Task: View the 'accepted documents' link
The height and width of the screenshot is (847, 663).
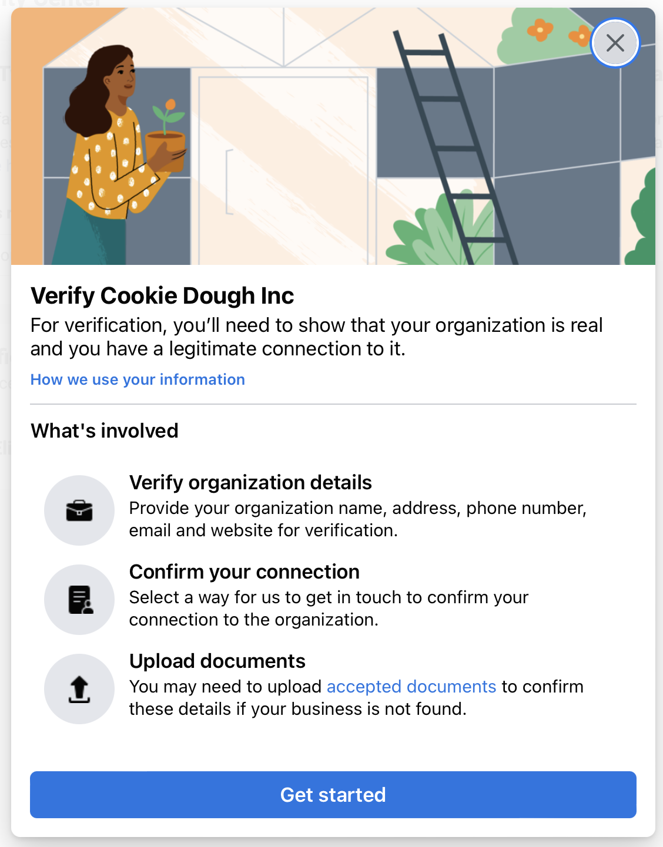Action: click(411, 686)
